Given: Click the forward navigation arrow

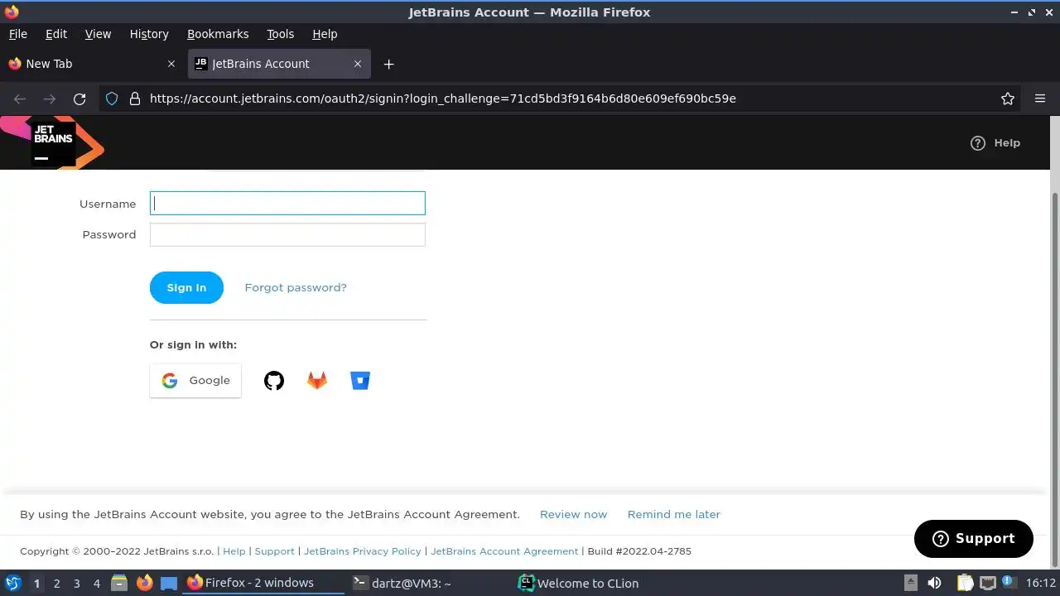Looking at the screenshot, I should point(50,99).
